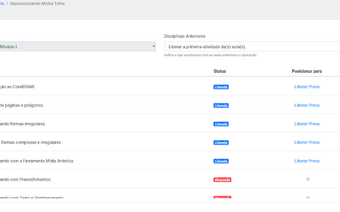Click the dropdown arrow of the Modulo I selector
This screenshot has height=212, width=340.
(154, 47)
